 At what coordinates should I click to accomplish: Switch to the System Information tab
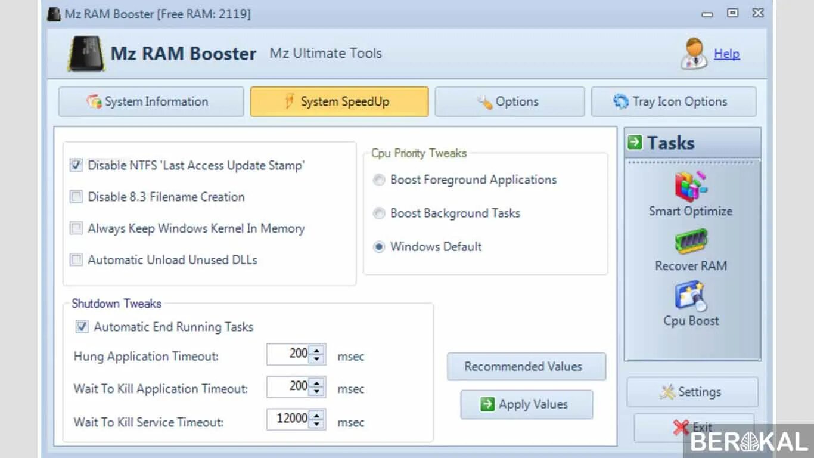tap(151, 101)
